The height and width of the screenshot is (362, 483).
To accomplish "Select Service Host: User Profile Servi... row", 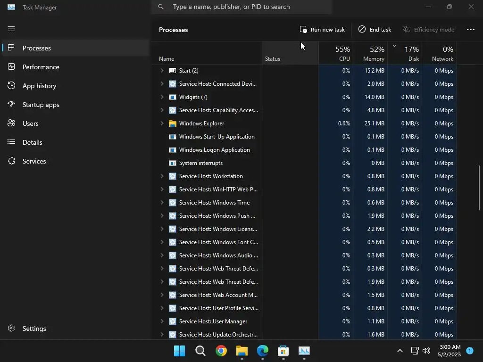I will click(304, 308).
